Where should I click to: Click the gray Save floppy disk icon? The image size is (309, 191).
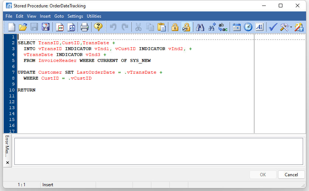[34, 27]
